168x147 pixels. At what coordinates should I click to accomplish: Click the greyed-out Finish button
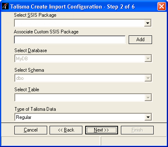pos(137,130)
